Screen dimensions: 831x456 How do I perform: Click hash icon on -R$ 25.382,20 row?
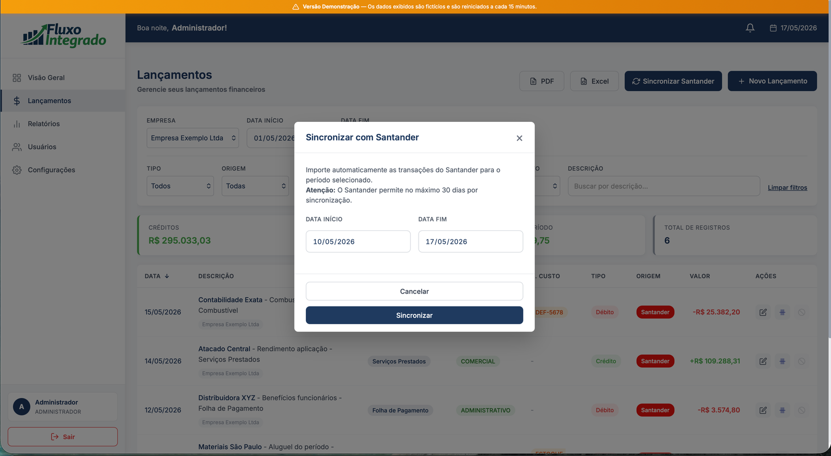click(782, 312)
